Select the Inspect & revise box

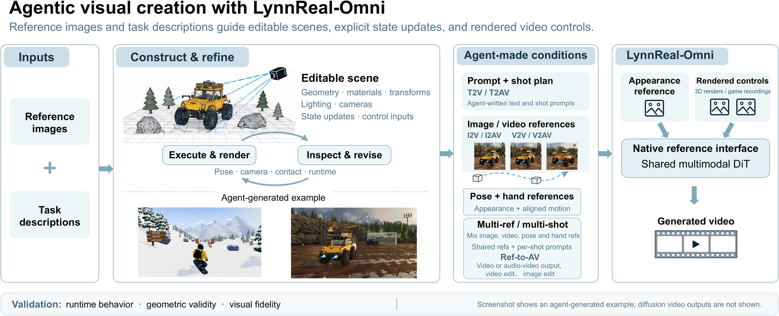(344, 155)
